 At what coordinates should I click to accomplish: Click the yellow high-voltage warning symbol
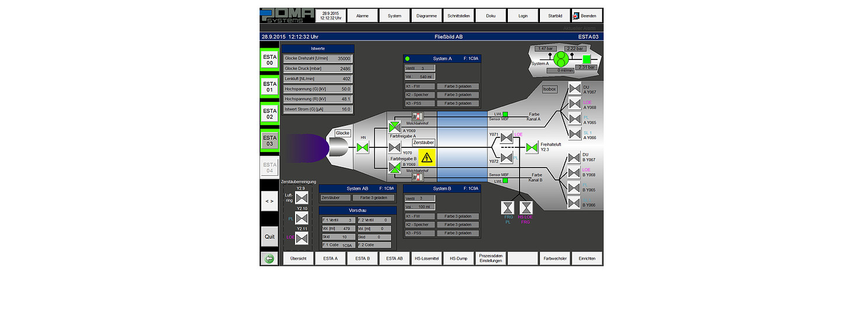(427, 157)
